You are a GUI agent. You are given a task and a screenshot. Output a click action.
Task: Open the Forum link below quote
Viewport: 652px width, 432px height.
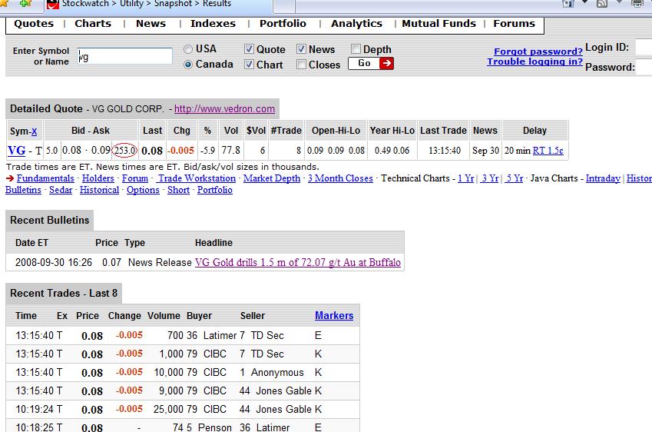[134, 178]
